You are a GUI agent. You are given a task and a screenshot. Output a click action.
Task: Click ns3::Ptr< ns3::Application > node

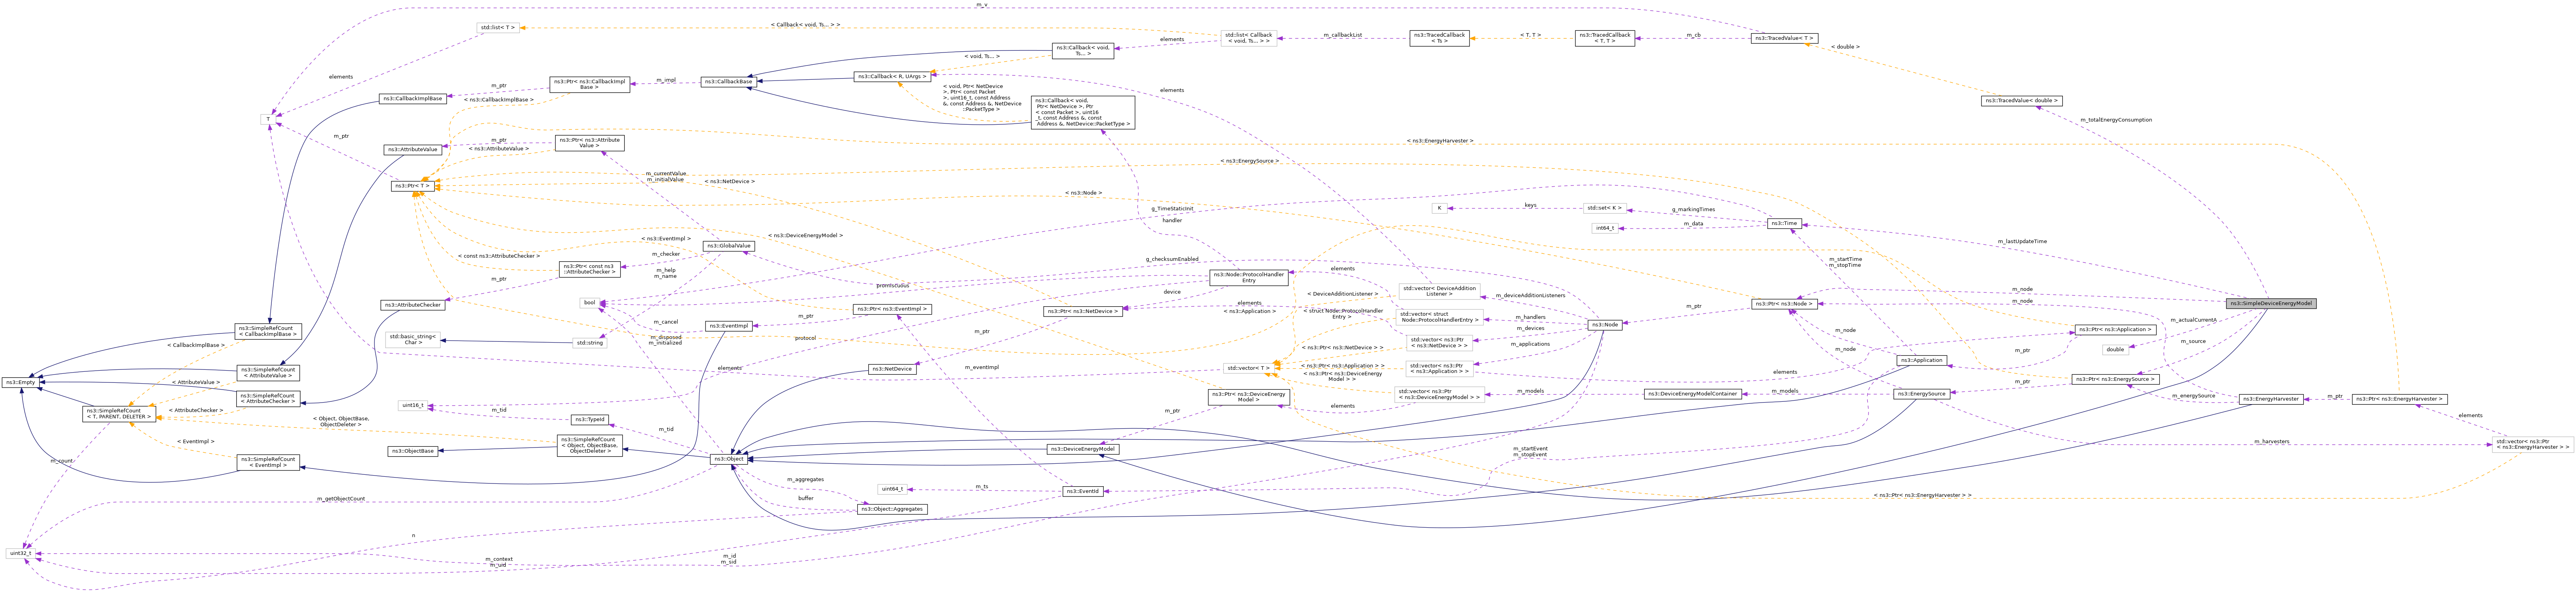pyautogui.click(x=2115, y=330)
